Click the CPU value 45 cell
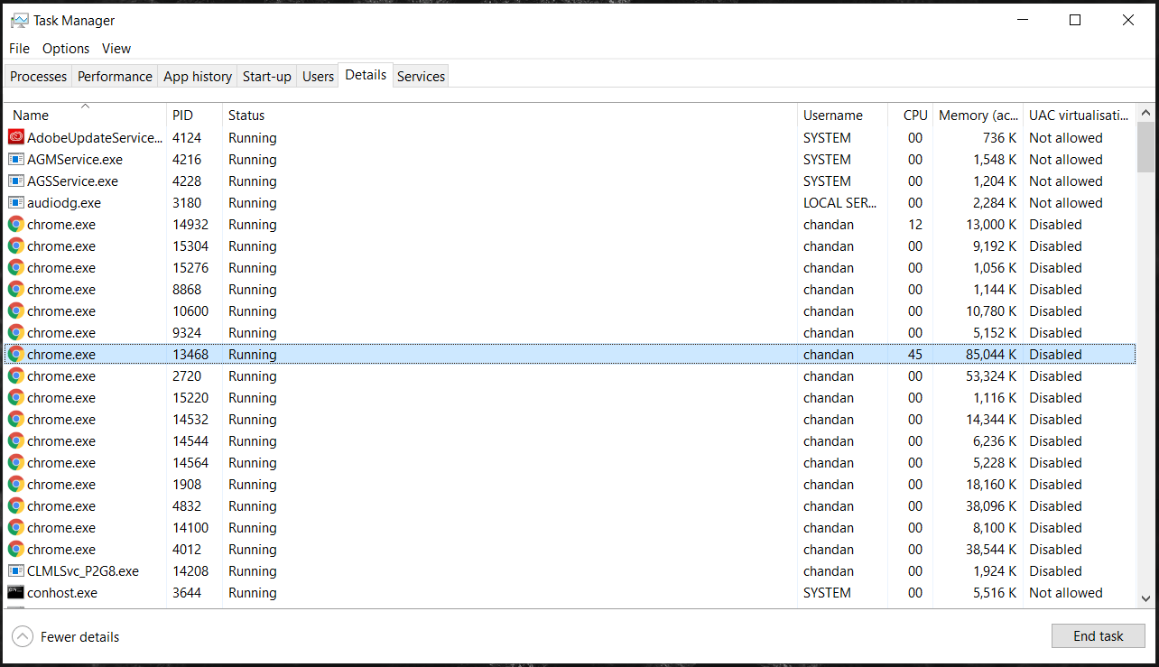The width and height of the screenshot is (1159, 667). (915, 355)
